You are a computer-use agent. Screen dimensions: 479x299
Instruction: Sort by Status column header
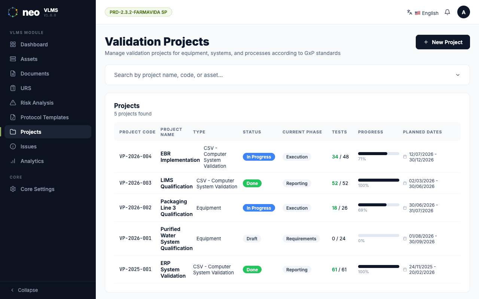[x=252, y=132]
